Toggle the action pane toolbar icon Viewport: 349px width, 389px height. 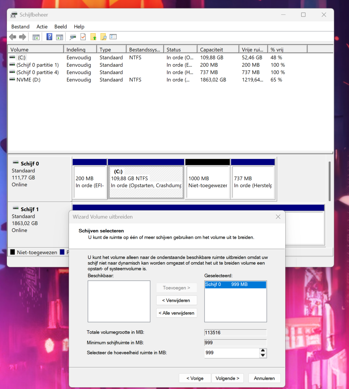[59, 37]
